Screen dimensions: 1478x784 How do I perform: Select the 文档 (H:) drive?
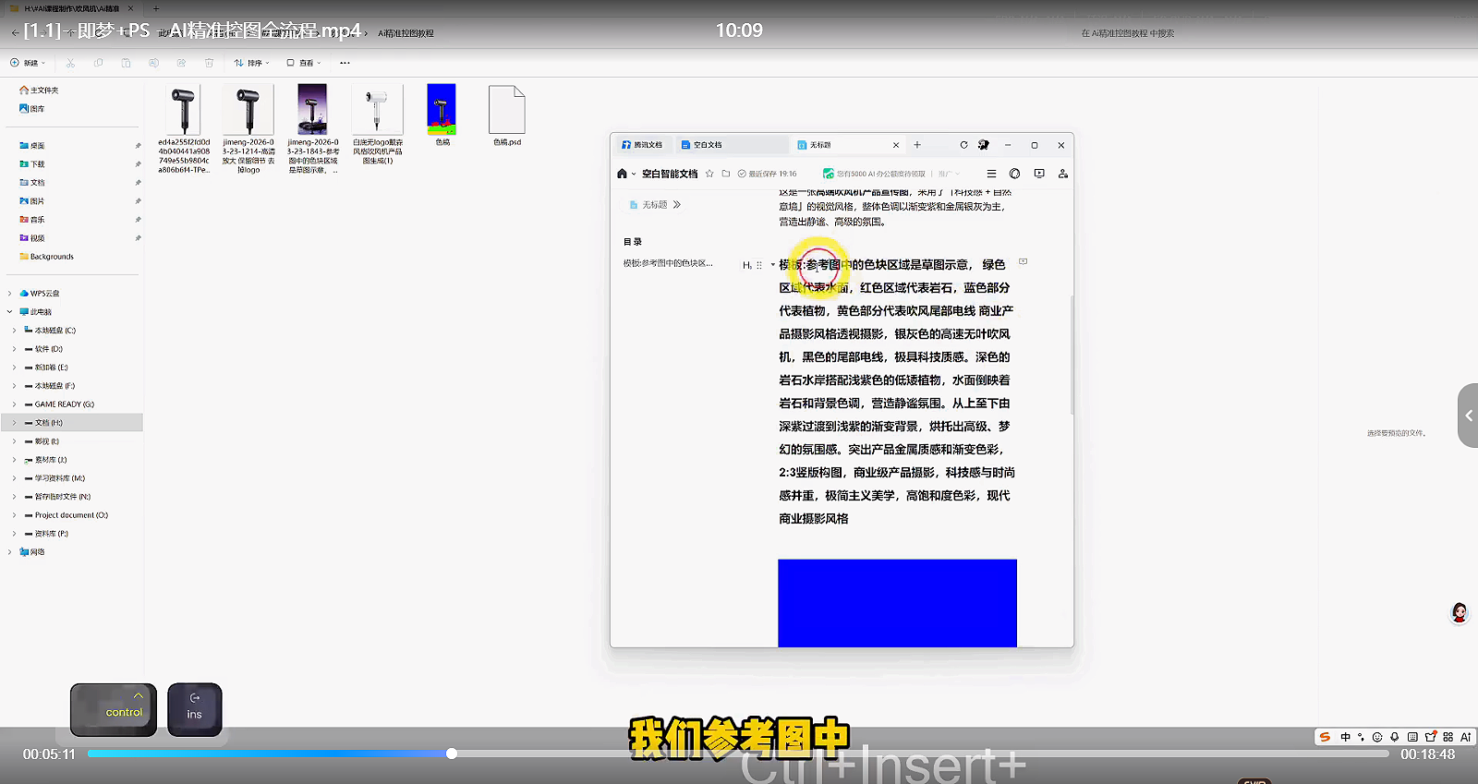(x=72, y=423)
